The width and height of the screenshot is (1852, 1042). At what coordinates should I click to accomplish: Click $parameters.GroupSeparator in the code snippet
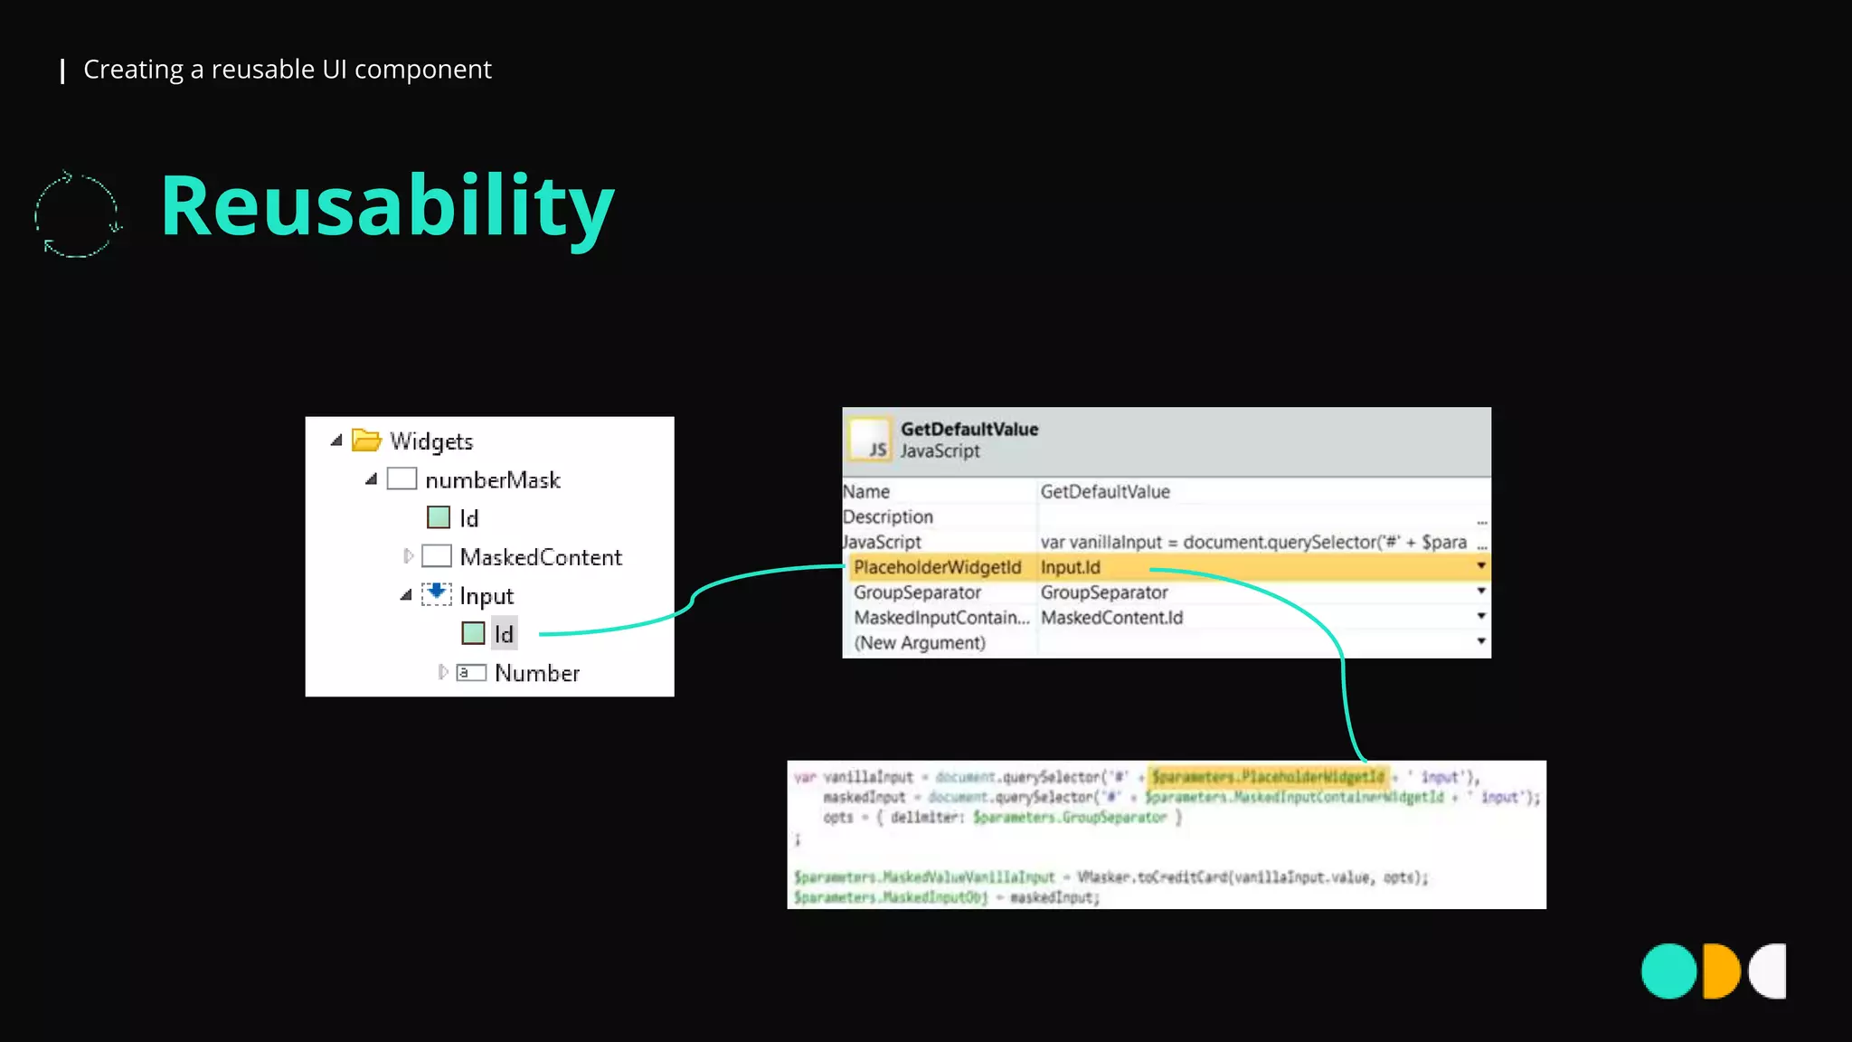(x=1070, y=817)
